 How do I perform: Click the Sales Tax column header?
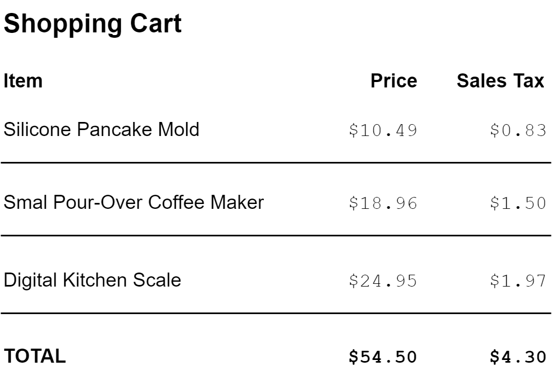[x=500, y=81]
